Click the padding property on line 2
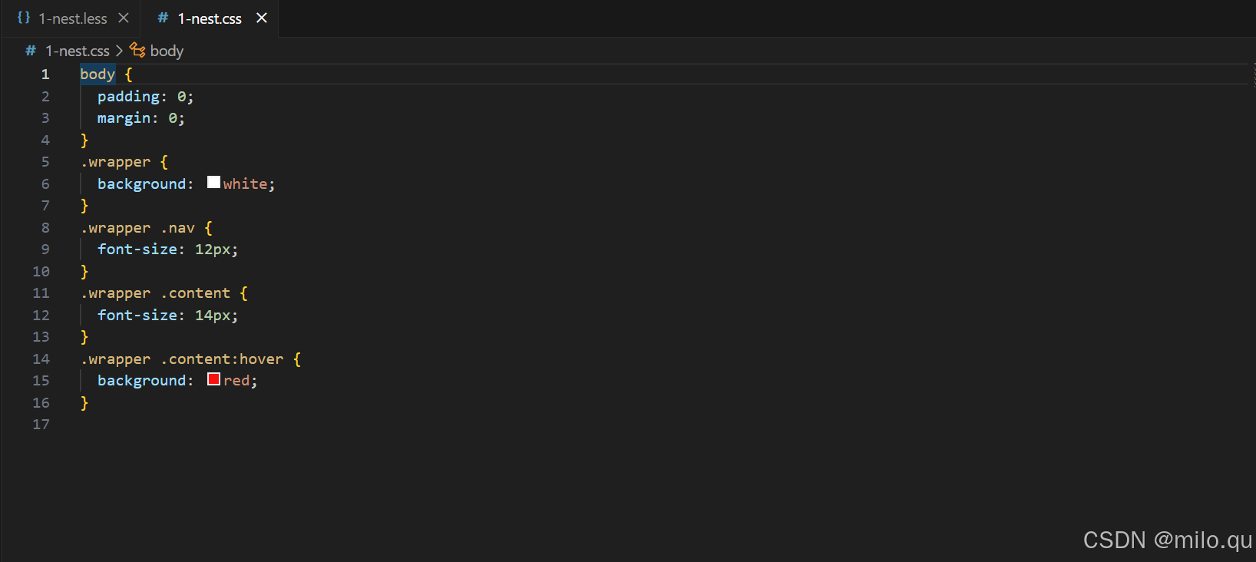Screen dimensions: 1256x562 point(128,97)
